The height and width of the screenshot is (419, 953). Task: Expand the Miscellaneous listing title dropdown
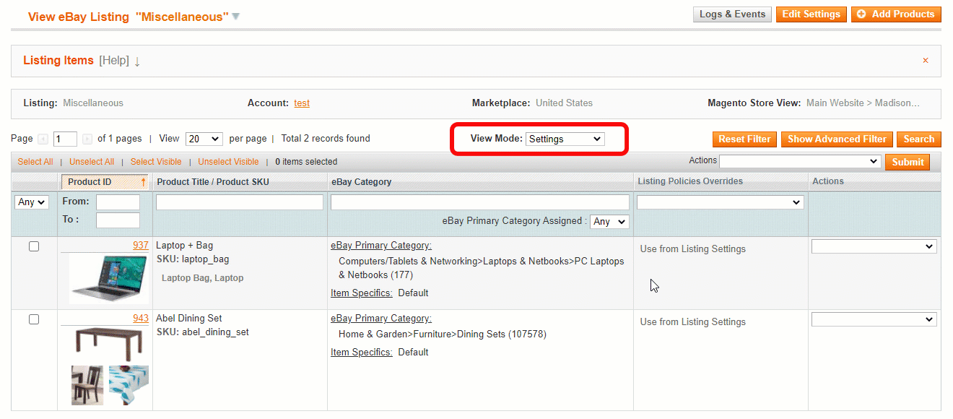235,16
